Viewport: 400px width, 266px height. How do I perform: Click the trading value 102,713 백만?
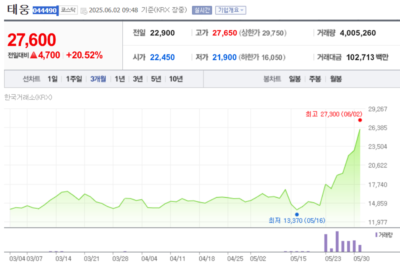pyautogui.click(x=367, y=57)
